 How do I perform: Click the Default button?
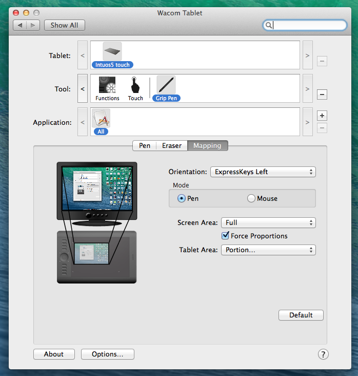pos(301,315)
